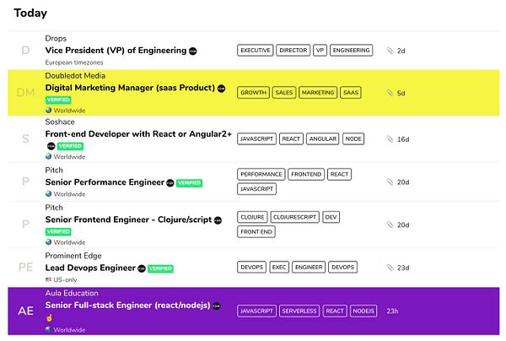Click the US flag icon by US-only
The image size is (506, 341).
coord(49,279)
